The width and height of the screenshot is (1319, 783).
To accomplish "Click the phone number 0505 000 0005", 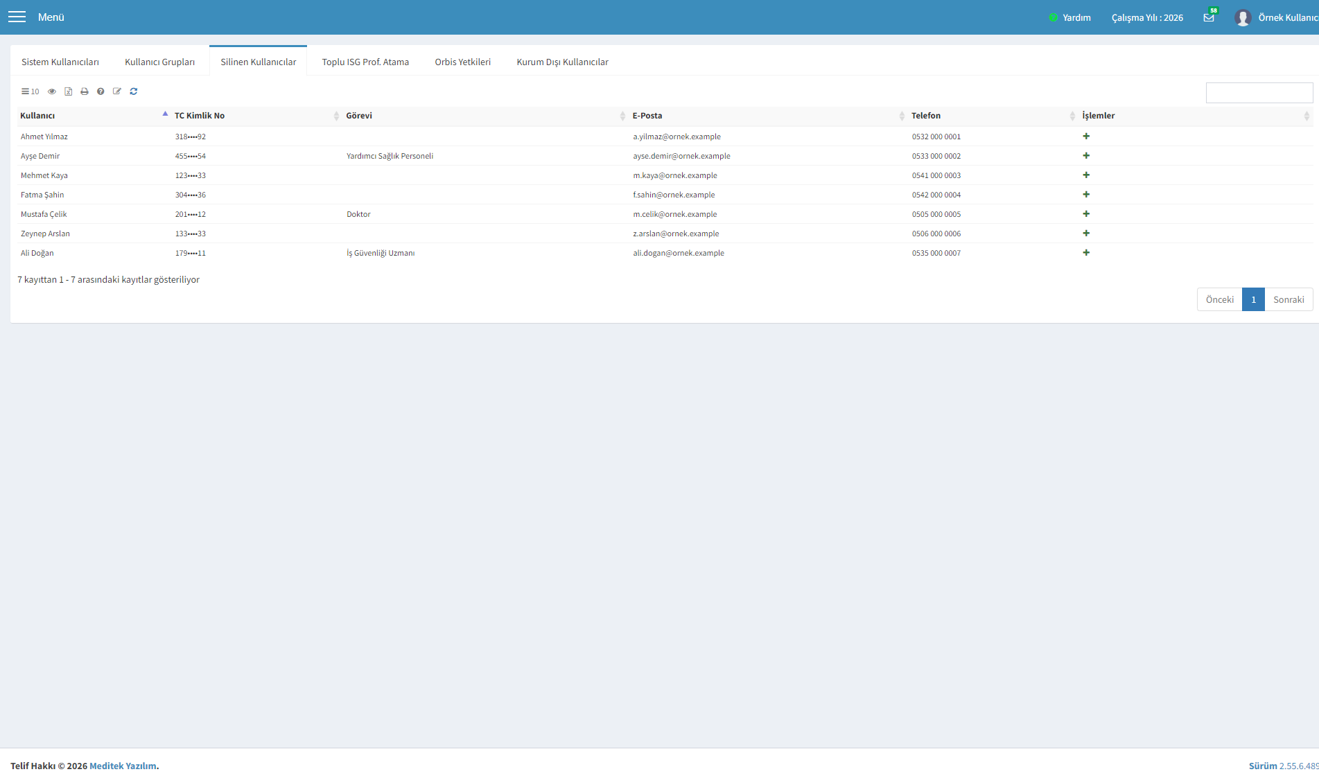I will (x=936, y=214).
